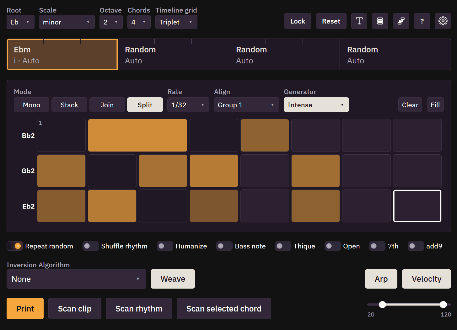This screenshot has height=330, width=457.
Task: Toggle Repeat random switch
Action: [x=15, y=246]
